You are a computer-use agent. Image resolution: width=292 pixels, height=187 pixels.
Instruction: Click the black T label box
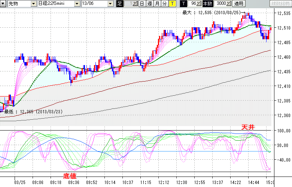point(183,4)
